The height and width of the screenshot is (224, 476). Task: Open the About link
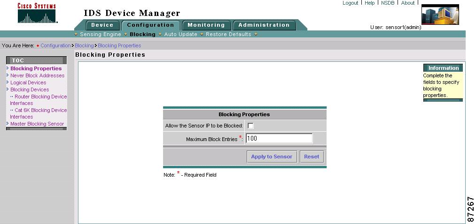coord(408,3)
